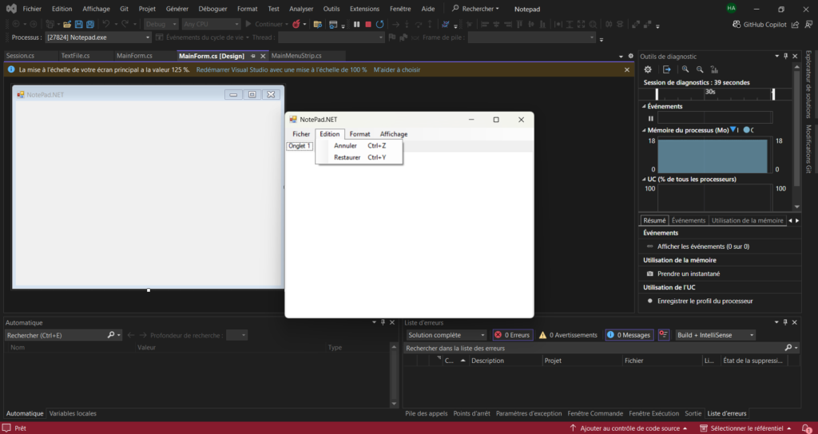This screenshot has height=434, width=818.
Task: Toggle the 0 Messages filter button
Action: (x=628, y=335)
